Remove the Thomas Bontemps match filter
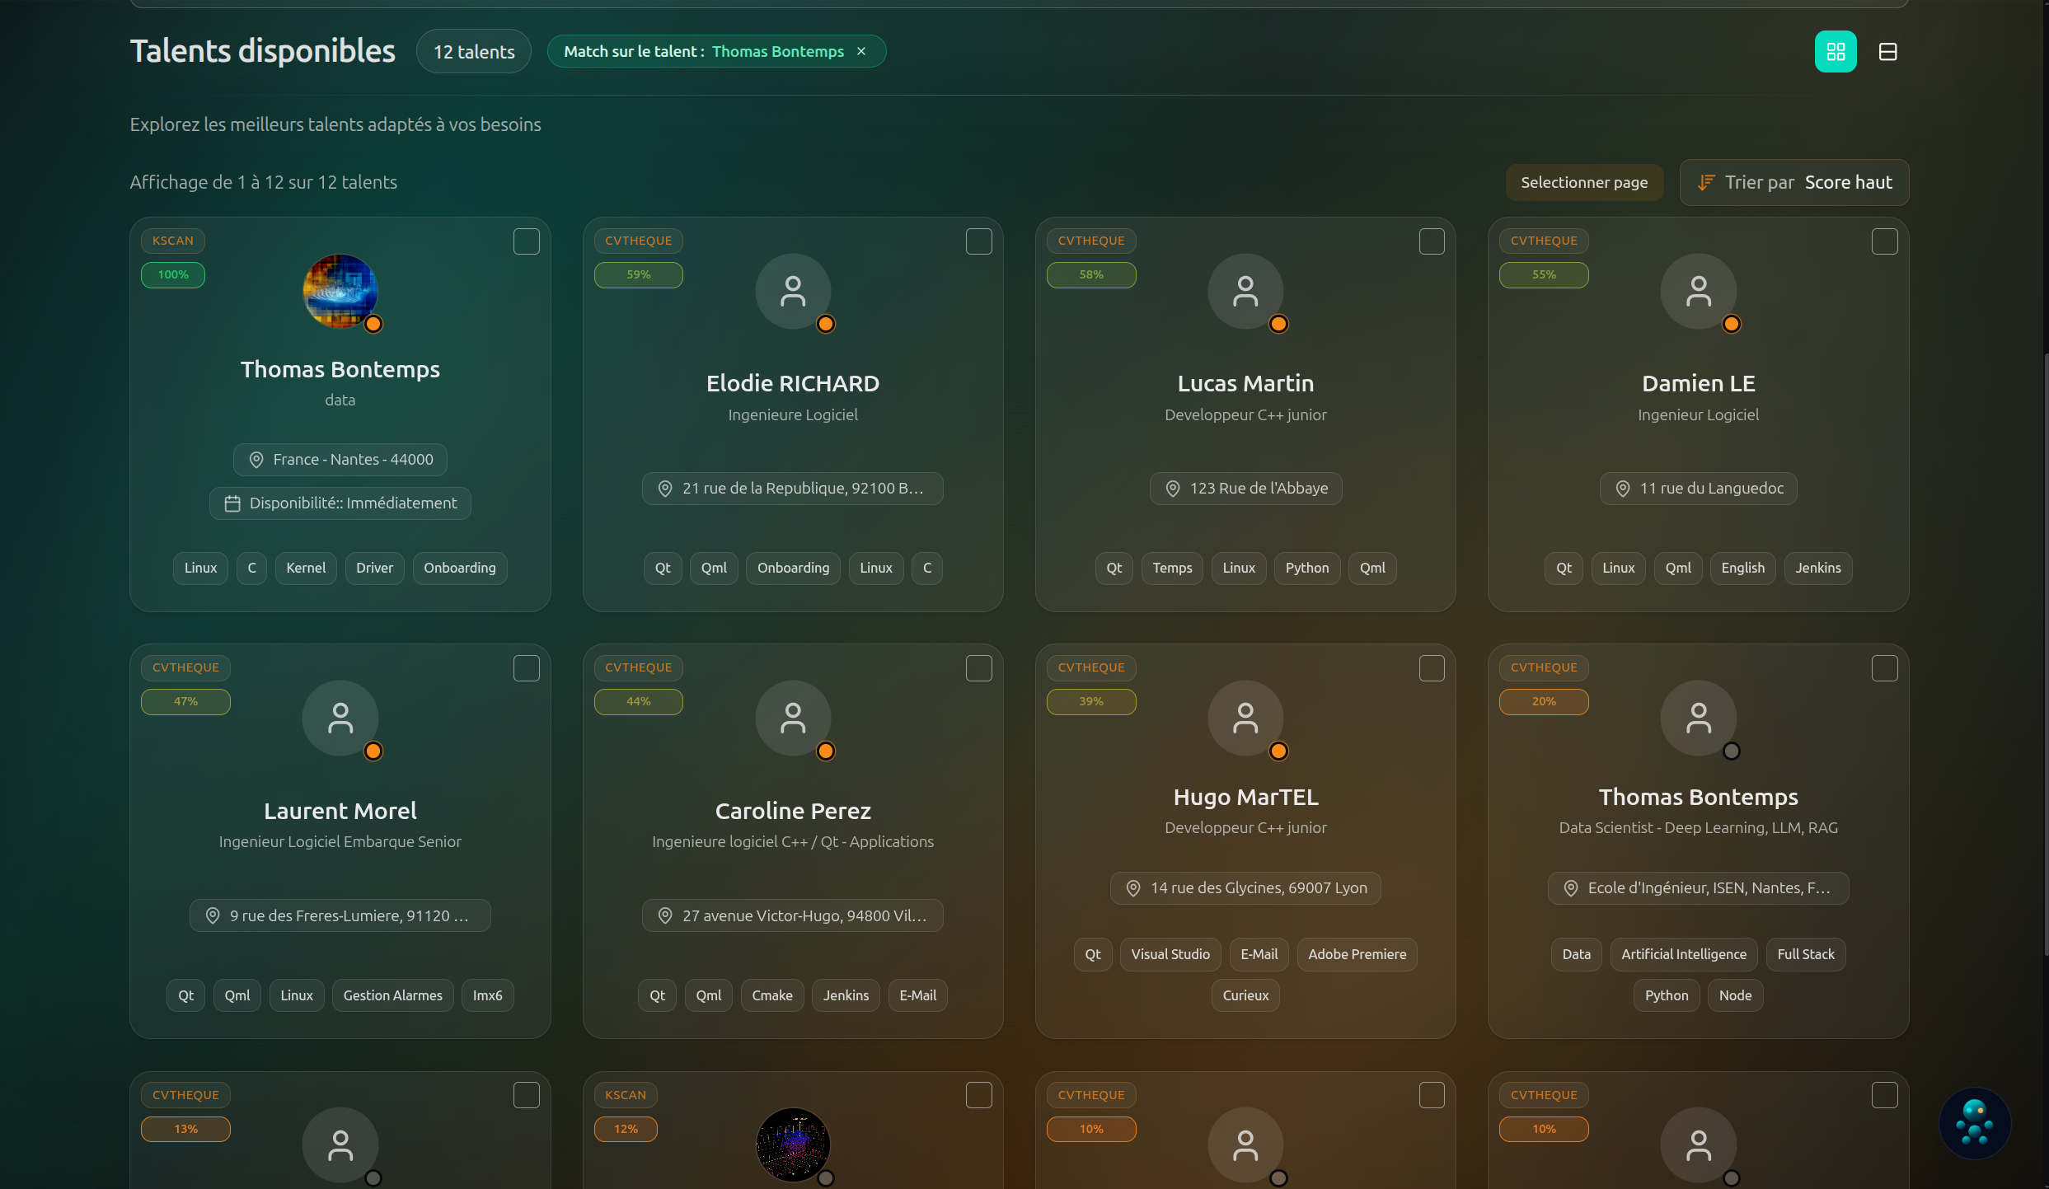This screenshot has height=1189, width=2049. click(x=861, y=51)
